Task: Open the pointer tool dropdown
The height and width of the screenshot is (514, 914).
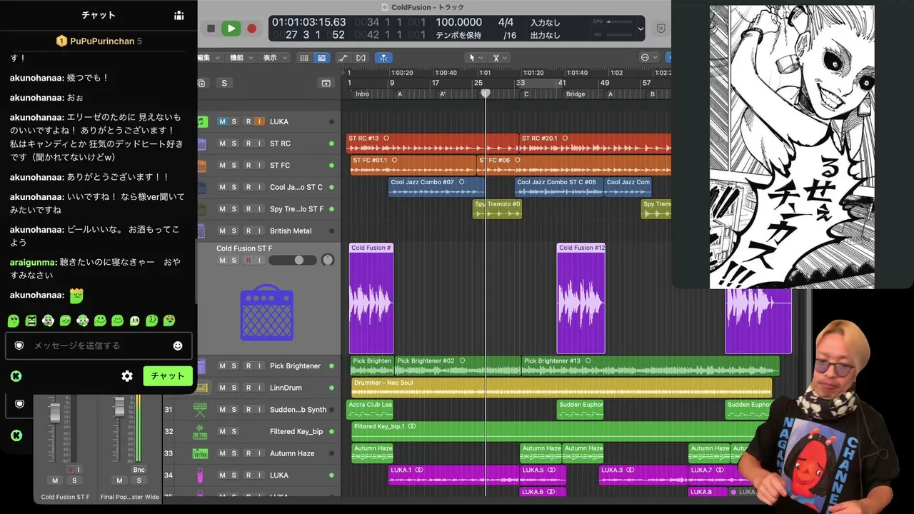Action: tap(474, 58)
